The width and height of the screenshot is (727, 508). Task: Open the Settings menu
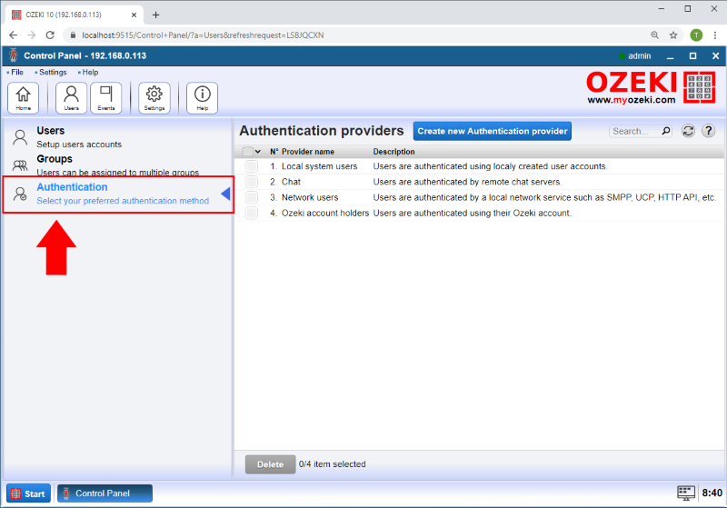click(53, 73)
